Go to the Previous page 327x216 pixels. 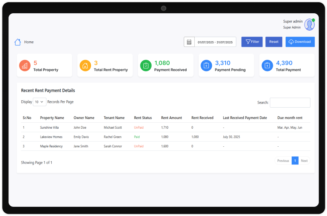(283, 161)
